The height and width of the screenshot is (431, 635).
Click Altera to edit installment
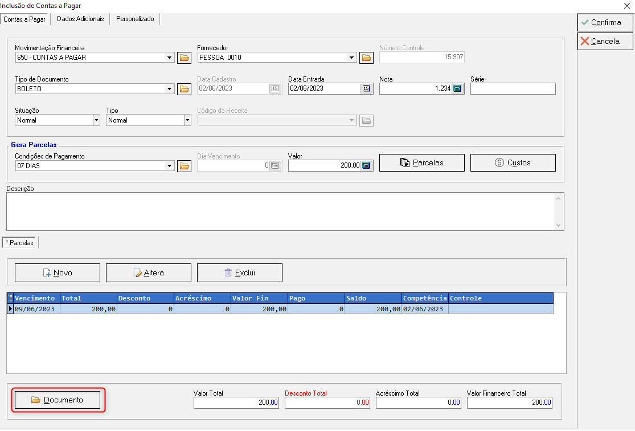click(x=149, y=273)
